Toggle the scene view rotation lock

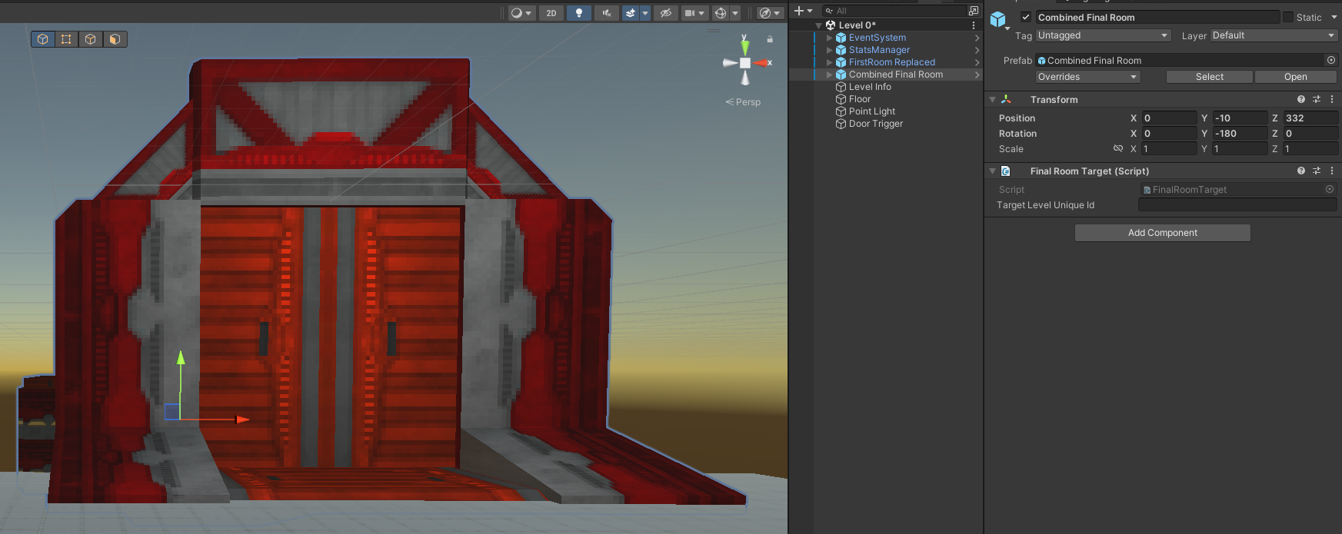[x=769, y=38]
